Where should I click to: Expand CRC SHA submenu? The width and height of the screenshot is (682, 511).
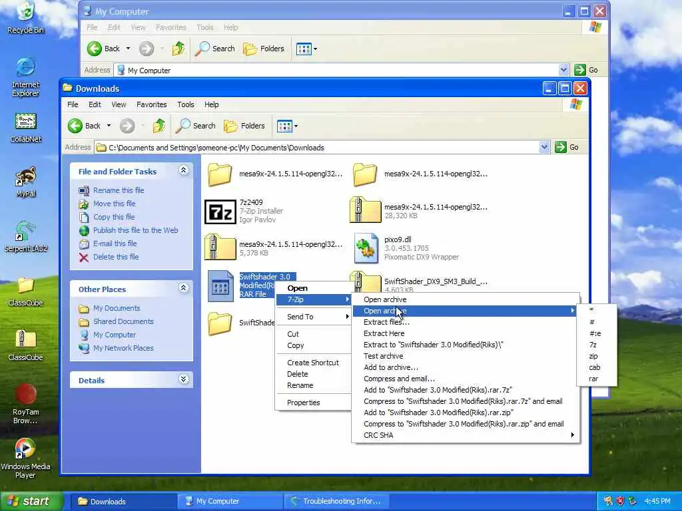pos(466,435)
